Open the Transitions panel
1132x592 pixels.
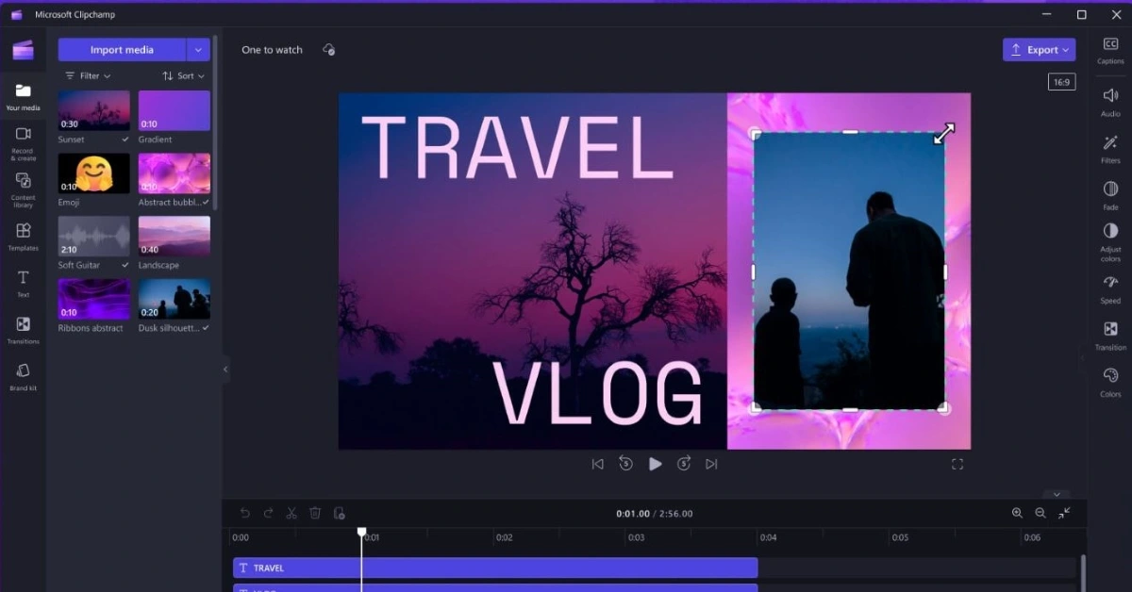pos(23,329)
